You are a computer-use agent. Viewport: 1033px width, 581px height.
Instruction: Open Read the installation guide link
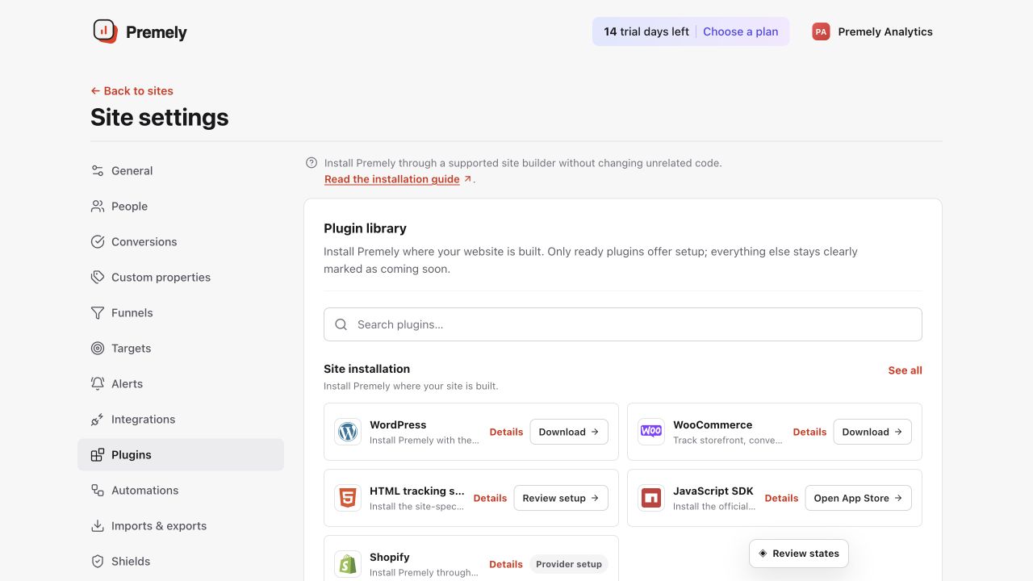[x=398, y=179]
